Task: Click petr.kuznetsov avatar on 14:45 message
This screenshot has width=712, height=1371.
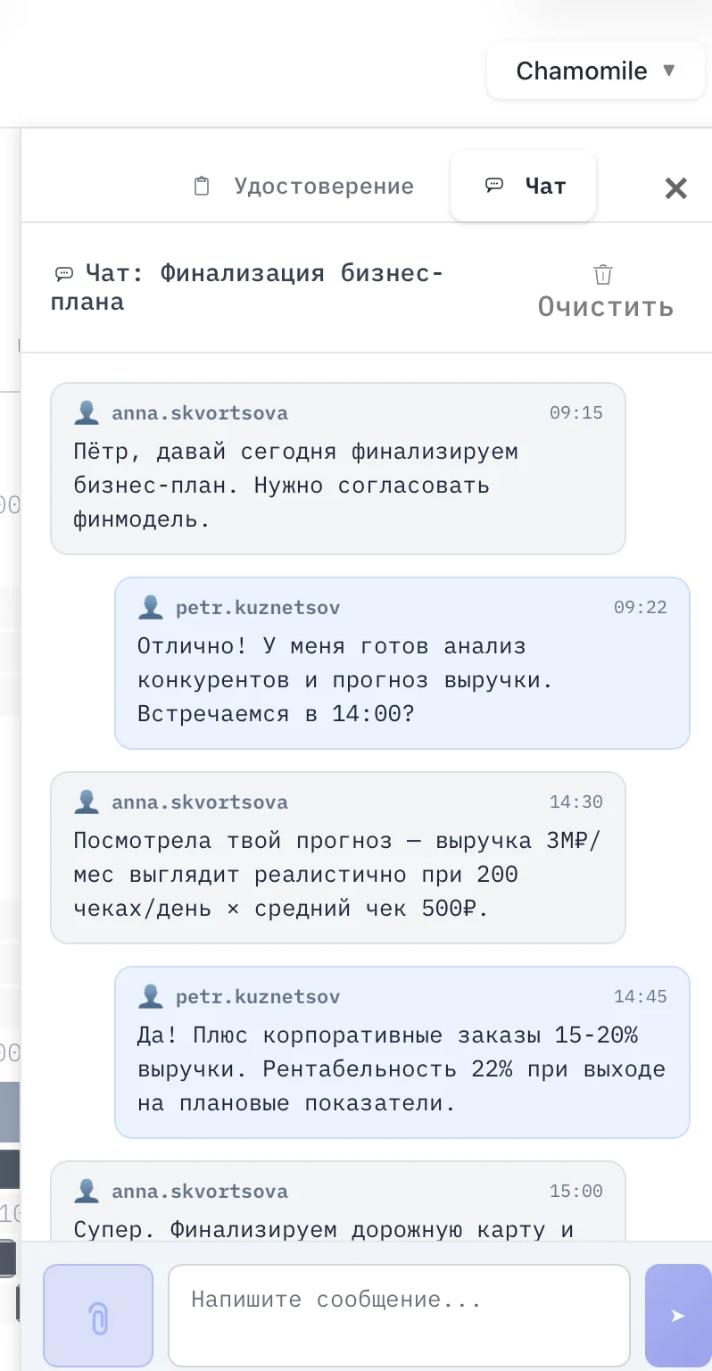Action: (151, 997)
